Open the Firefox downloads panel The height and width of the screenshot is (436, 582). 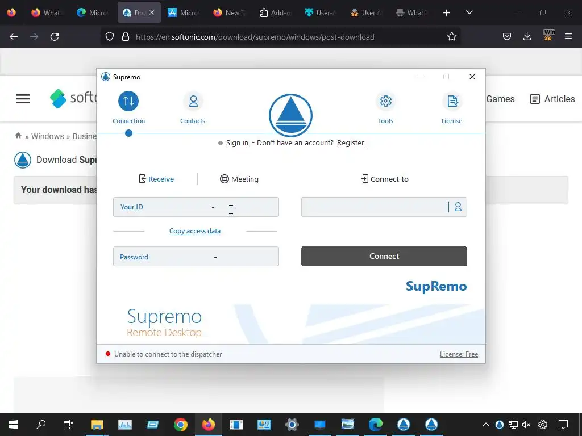(x=527, y=37)
